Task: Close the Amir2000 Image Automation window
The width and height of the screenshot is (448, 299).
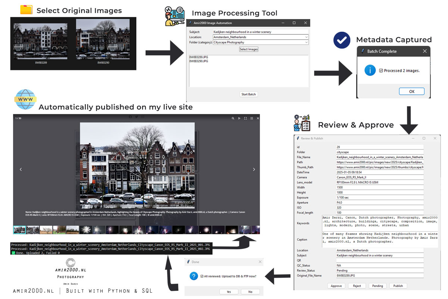Action: [305, 23]
